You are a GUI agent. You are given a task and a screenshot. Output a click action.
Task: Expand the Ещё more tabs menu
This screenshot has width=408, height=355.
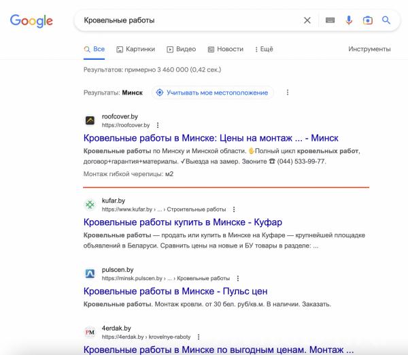coord(264,49)
